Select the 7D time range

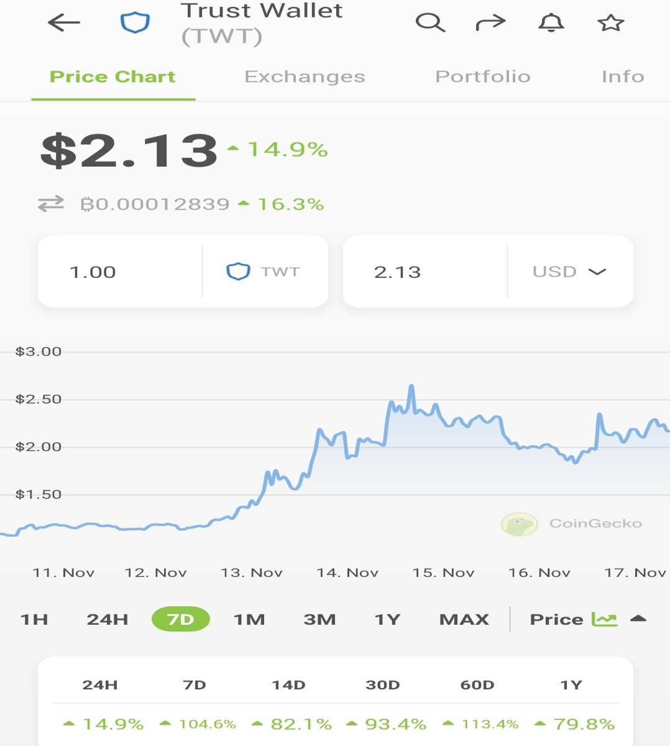pyautogui.click(x=180, y=619)
